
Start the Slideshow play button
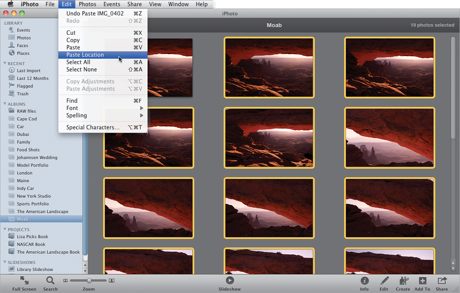[x=230, y=280]
